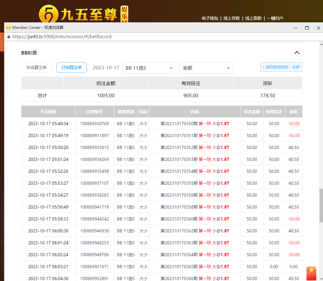Click 一键归户 link in header
This screenshot has width=323, height=281.
pyautogui.click(x=275, y=18)
